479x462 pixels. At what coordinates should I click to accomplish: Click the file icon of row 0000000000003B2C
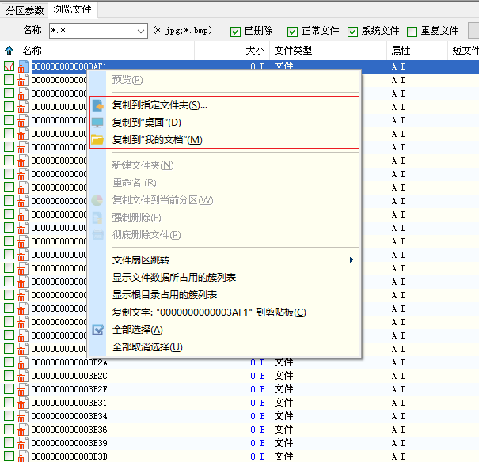pyautogui.click(x=23, y=376)
